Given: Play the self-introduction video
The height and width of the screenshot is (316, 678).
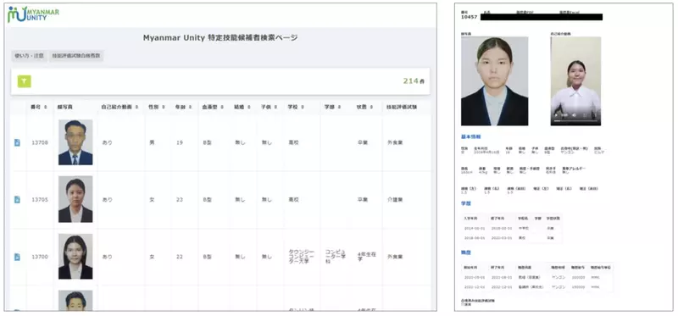Looking at the screenshot, I should tap(557, 115).
